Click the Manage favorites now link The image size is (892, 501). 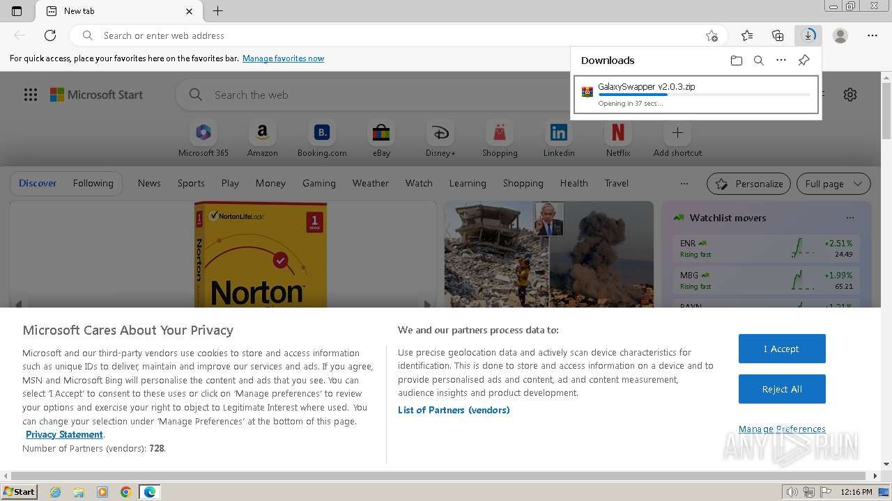click(283, 58)
